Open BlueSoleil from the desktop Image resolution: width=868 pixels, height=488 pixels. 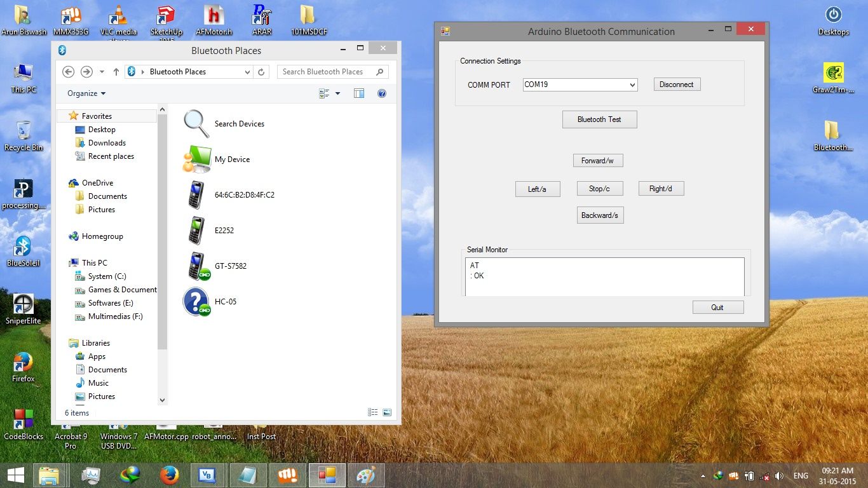tap(24, 248)
